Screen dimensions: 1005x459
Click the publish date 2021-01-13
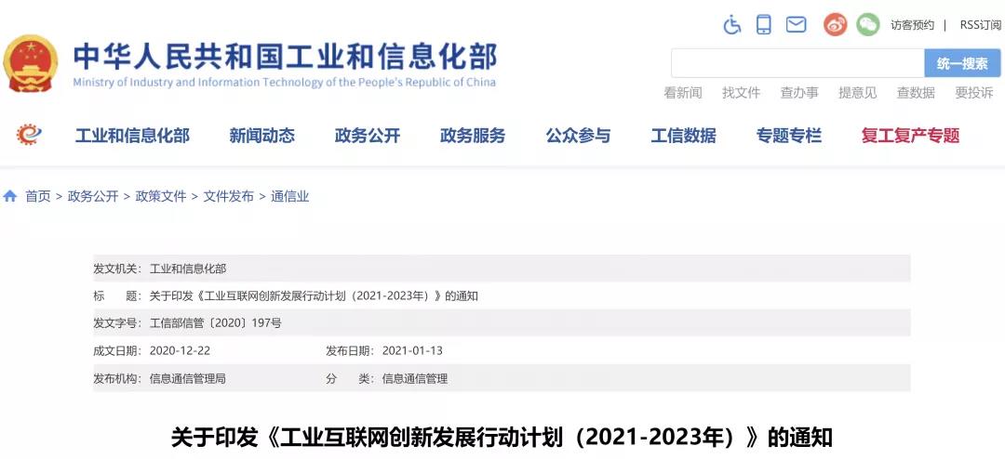(x=412, y=351)
